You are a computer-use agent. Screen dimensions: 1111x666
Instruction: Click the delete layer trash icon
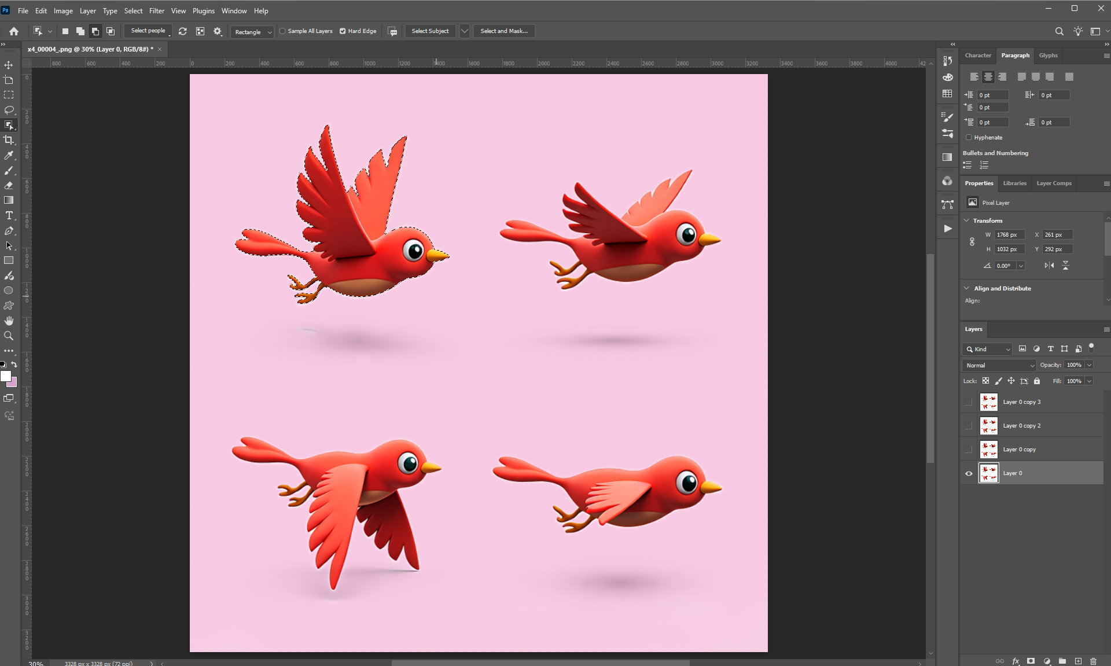pyautogui.click(x=1093, y=661)
